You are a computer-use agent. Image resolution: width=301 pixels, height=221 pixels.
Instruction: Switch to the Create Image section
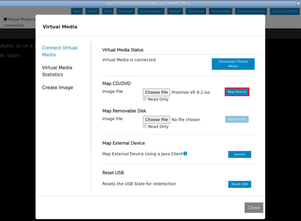click(57, 87)
